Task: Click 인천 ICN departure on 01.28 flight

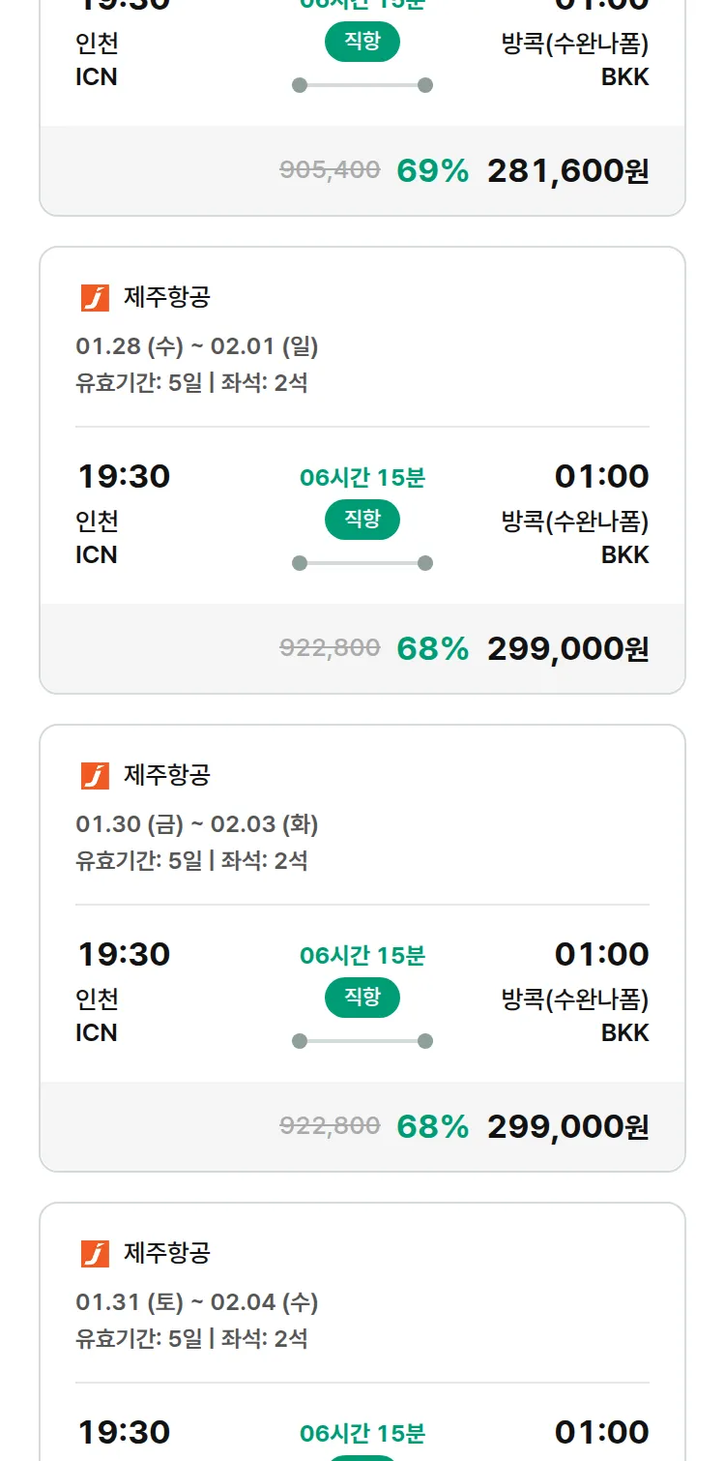Action: [98, 538]
